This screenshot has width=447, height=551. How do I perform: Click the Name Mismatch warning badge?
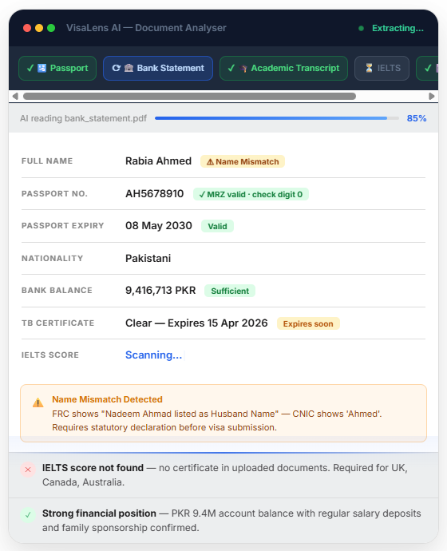pyautogui.click(x=243, y=161)
